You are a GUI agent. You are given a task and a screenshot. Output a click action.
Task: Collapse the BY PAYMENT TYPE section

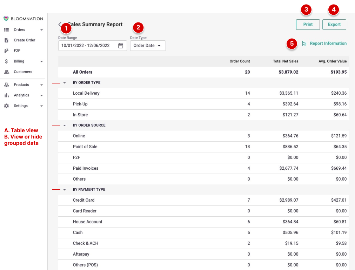64,189
